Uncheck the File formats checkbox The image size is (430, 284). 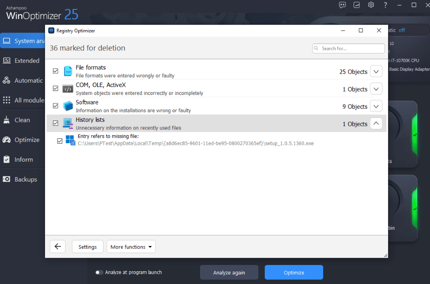tap(55, 71)
